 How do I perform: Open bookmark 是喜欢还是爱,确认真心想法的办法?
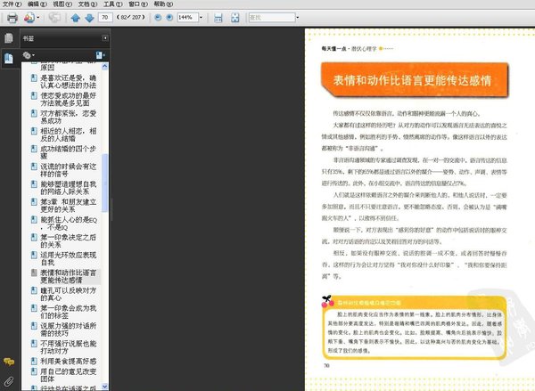click(x=69, y=81)
